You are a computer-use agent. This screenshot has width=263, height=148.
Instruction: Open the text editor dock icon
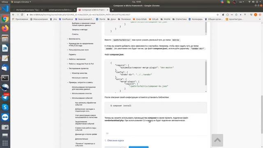pos(5,58)
